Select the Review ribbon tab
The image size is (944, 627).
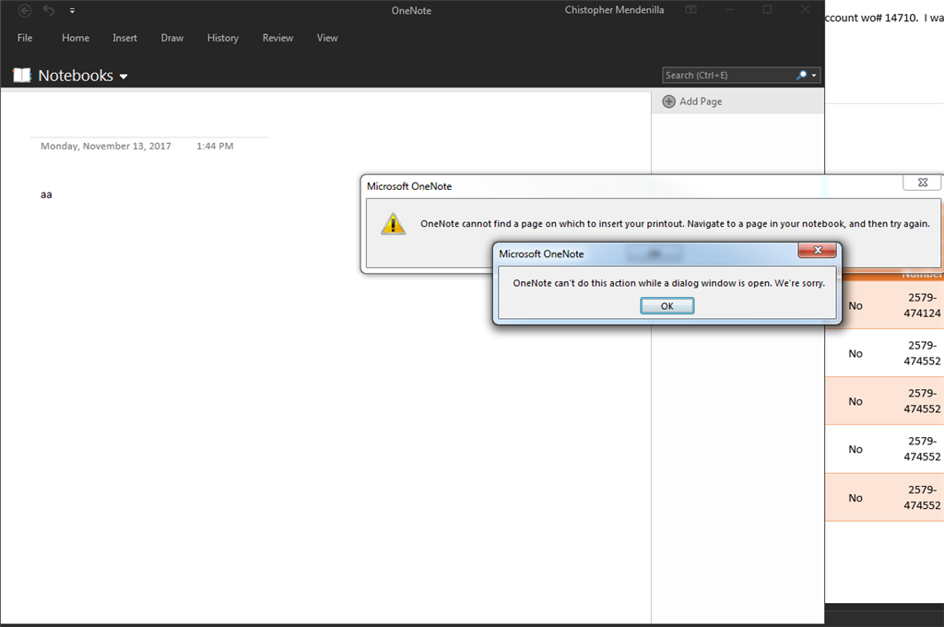click(277, 38)
